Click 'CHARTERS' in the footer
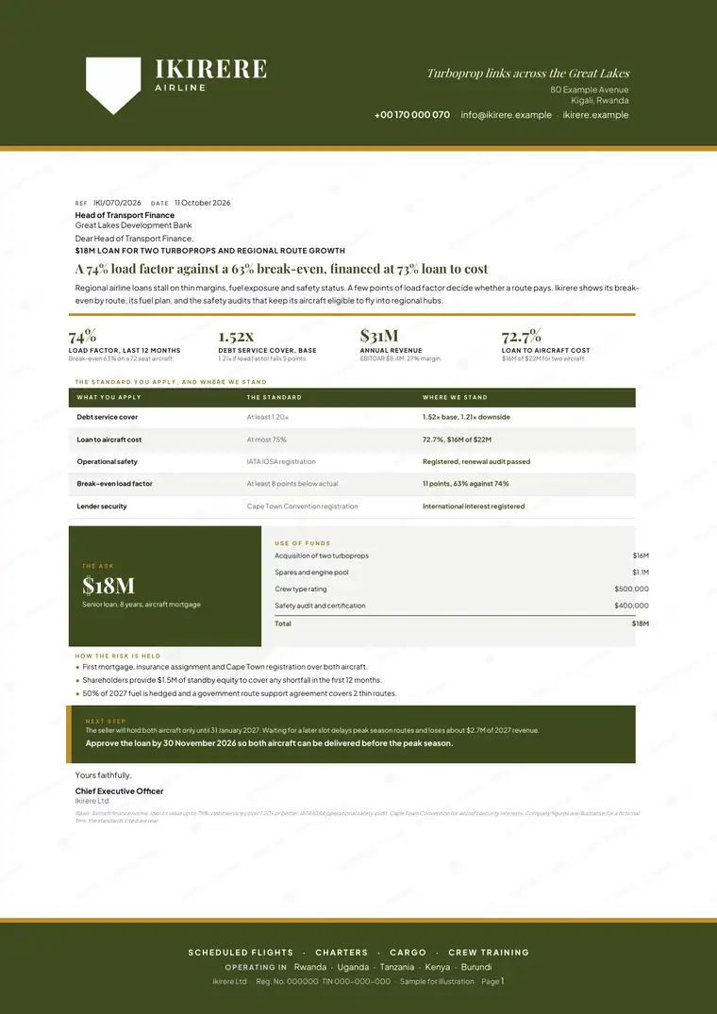 coord(342,953)
